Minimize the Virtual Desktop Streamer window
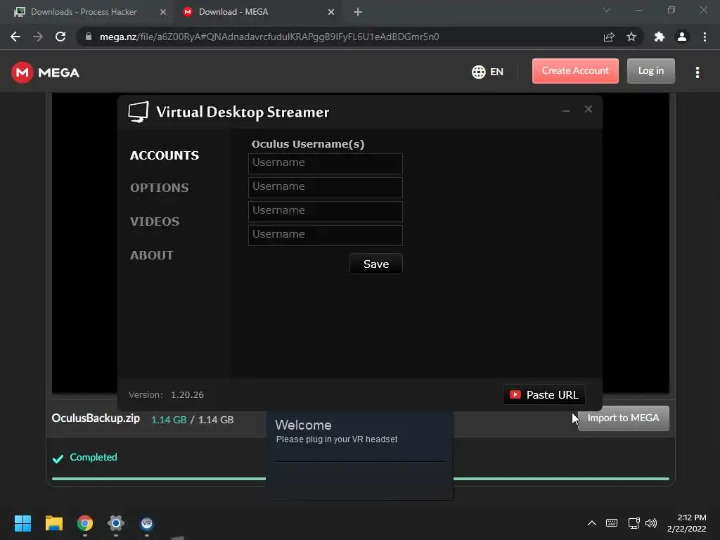This screenshot has width=720, height=540. [x=566, y=110]
